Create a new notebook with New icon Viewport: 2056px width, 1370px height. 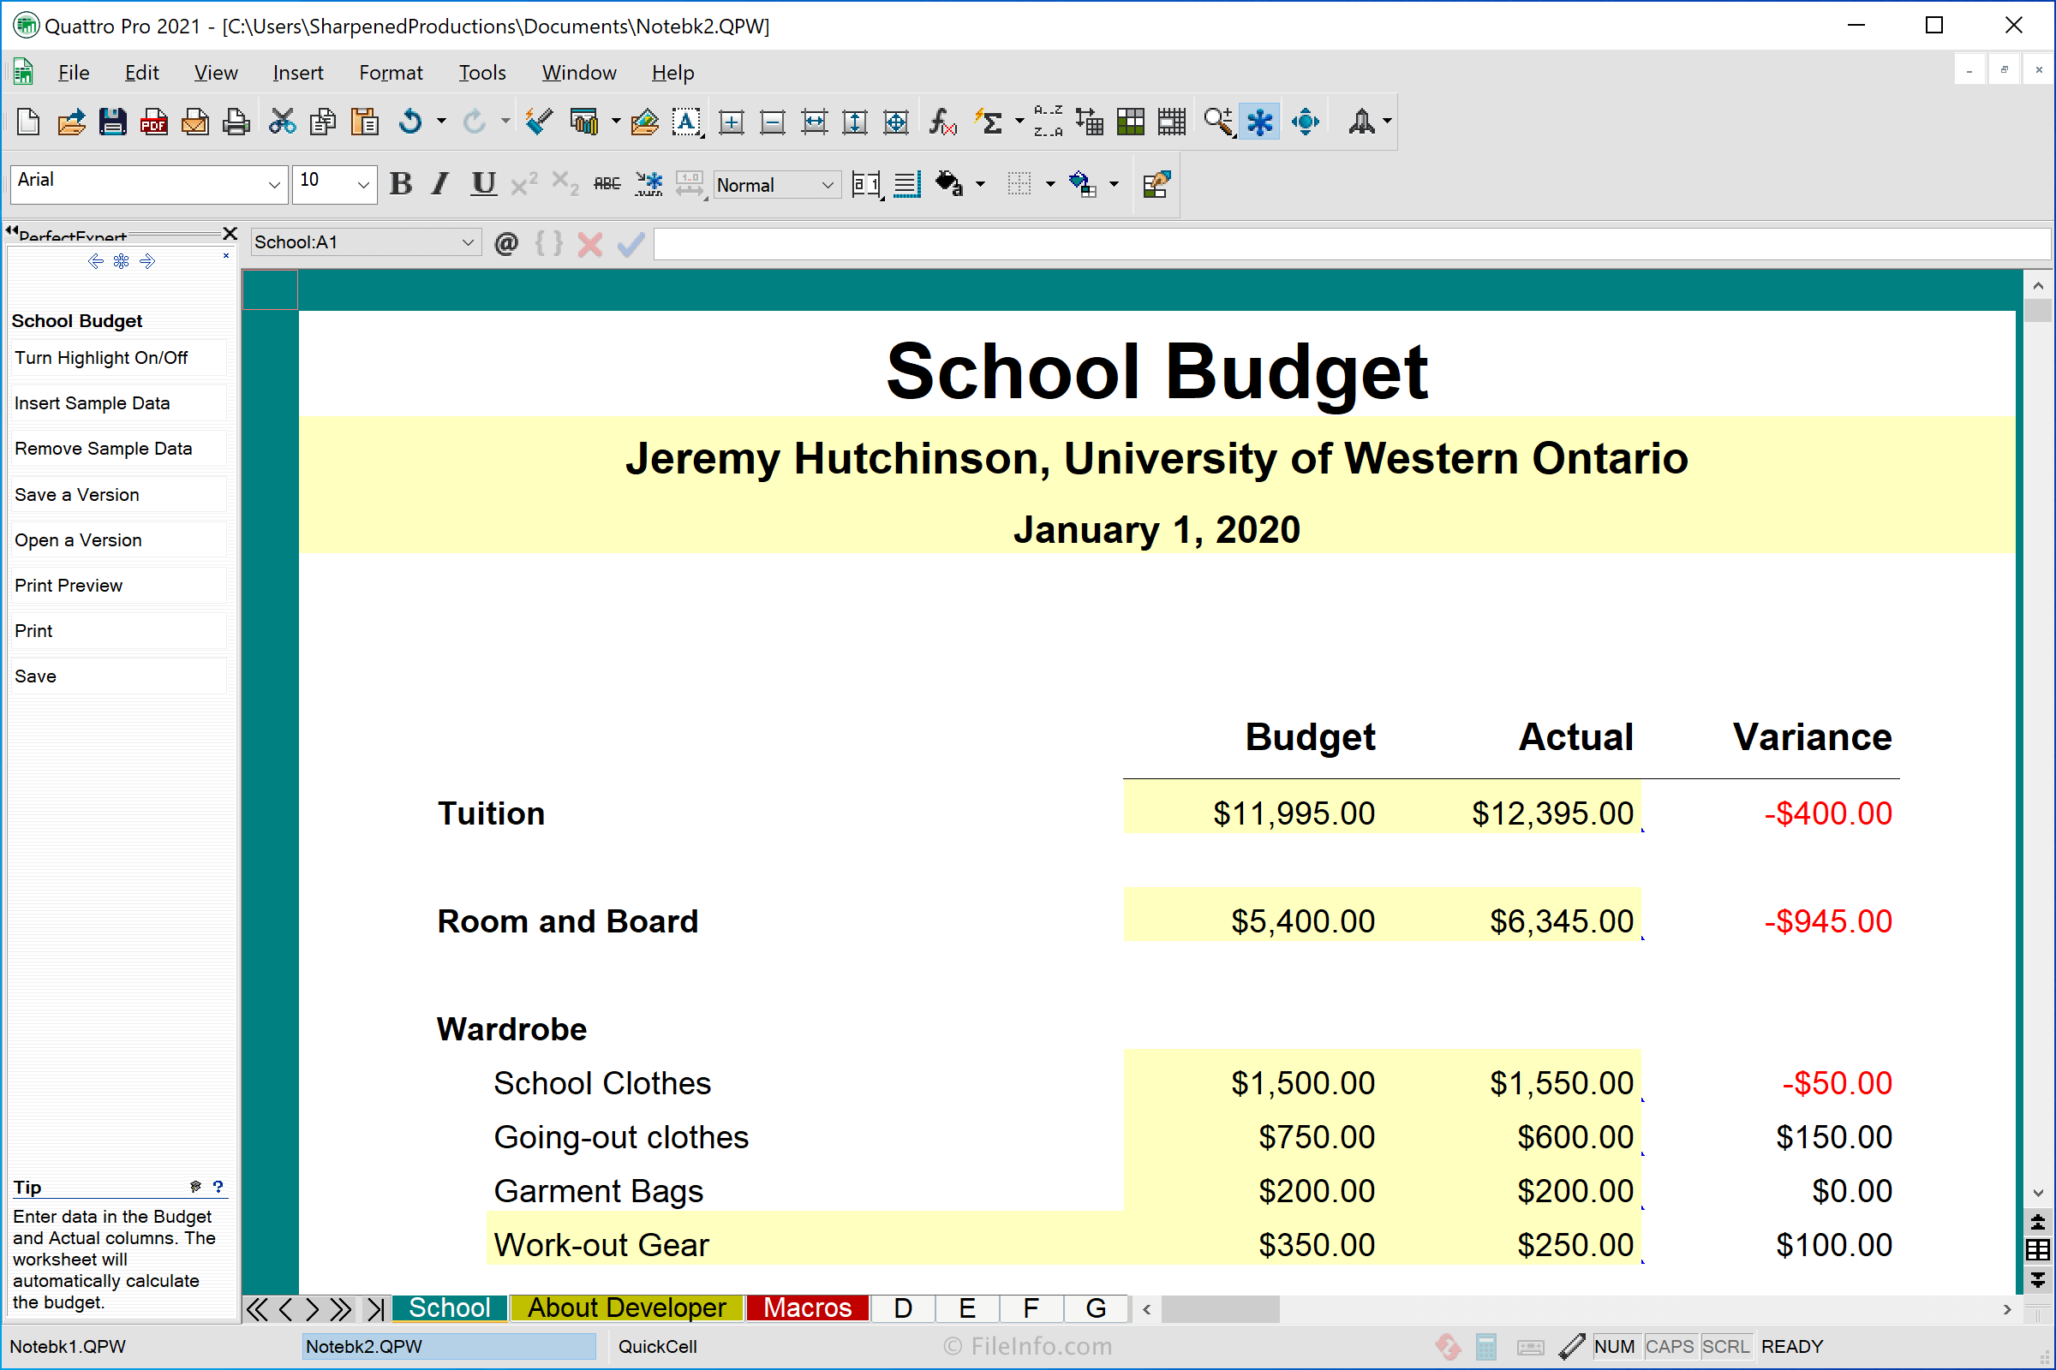click(x=28, y=122)
